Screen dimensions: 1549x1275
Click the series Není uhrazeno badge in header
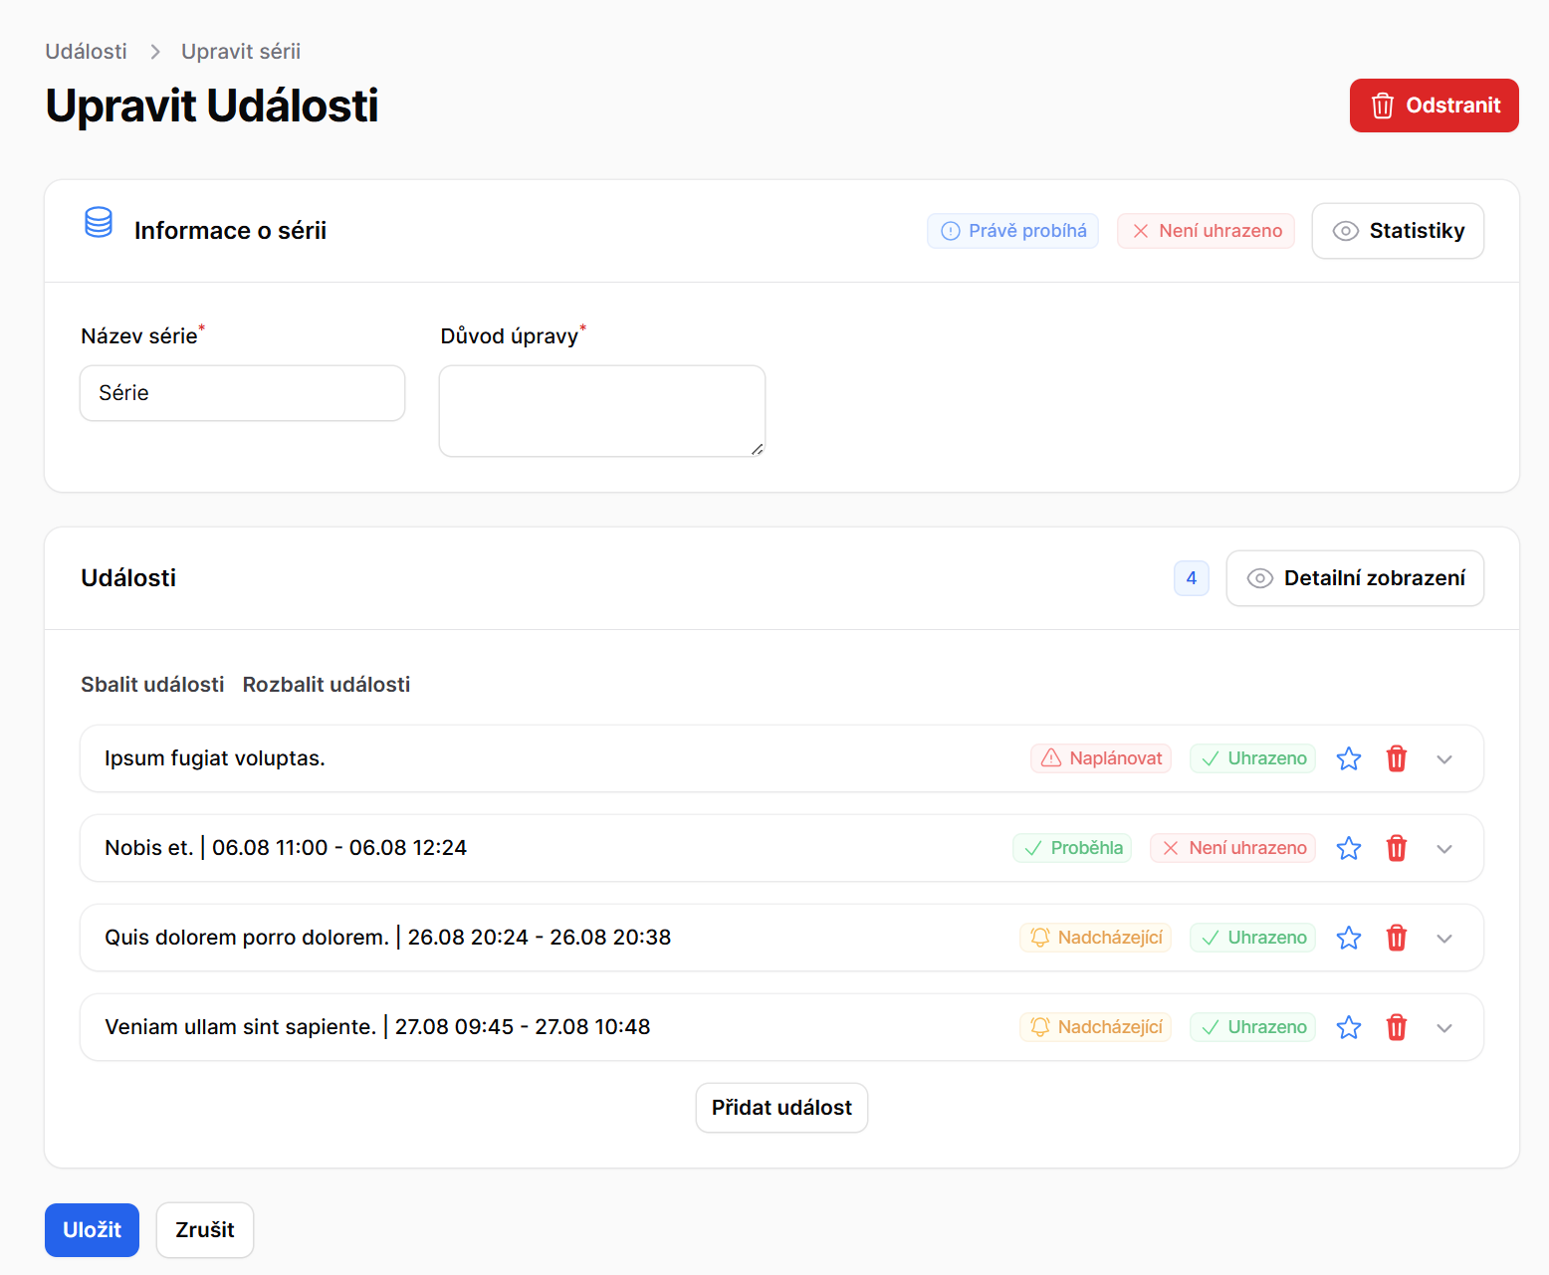point(1206,231)
